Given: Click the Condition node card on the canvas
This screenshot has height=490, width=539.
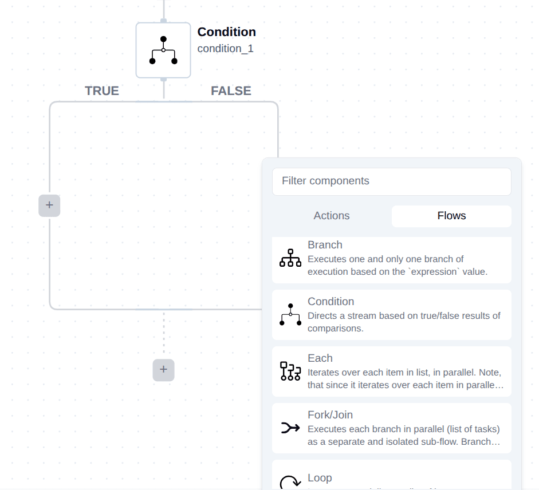Looking at the screenshot, I should click(163, 49).
